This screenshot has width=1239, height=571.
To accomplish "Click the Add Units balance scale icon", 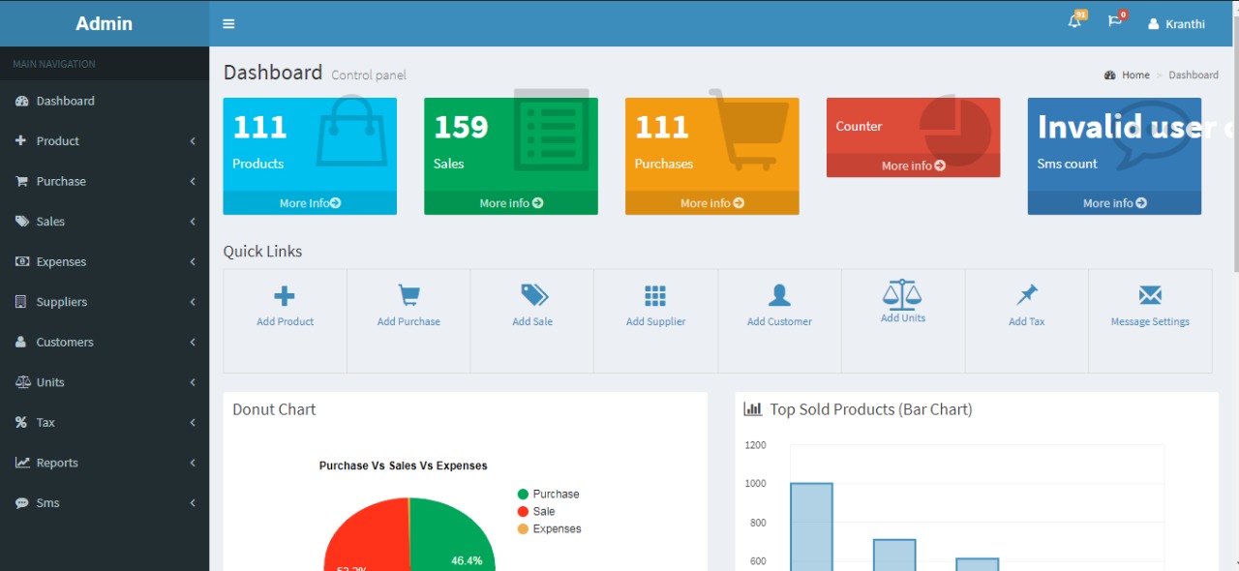I will pos(902,294).
